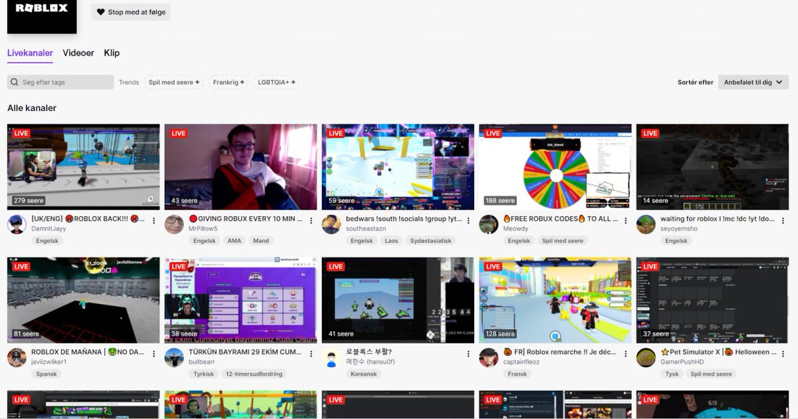Click MrPillow5 channel avatar
Screen dimensions: 798x419
tap(174, 224)
